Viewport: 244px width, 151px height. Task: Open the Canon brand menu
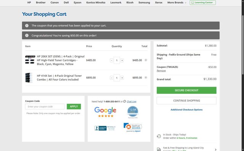click(55, 3)
